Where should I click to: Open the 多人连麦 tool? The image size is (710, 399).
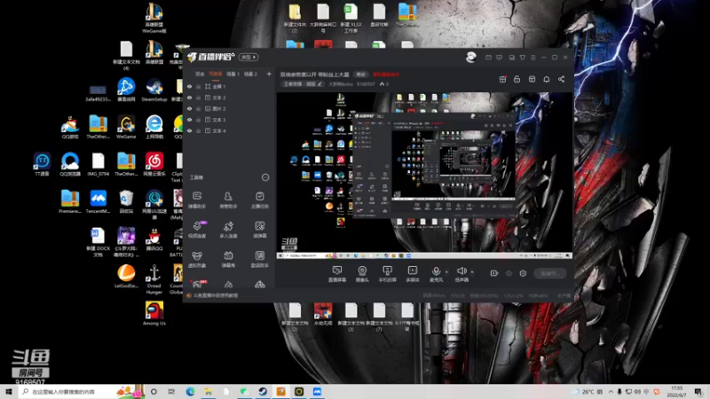click(228, 230)
